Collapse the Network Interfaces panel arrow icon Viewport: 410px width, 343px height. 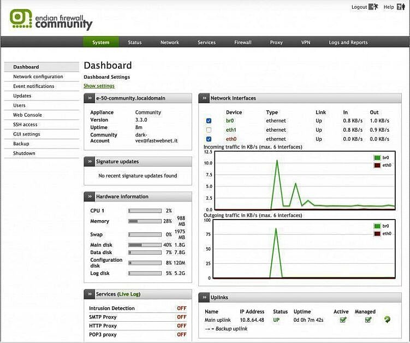click(204, 98)
